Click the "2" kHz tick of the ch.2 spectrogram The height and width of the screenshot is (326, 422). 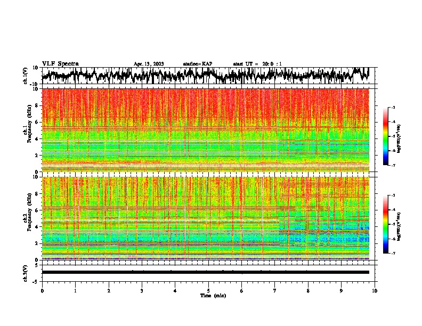coord(37,243)
